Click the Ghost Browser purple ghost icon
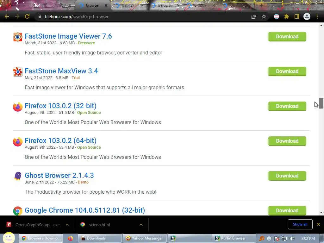Screen dimensions: 324x243 (18, 176)
